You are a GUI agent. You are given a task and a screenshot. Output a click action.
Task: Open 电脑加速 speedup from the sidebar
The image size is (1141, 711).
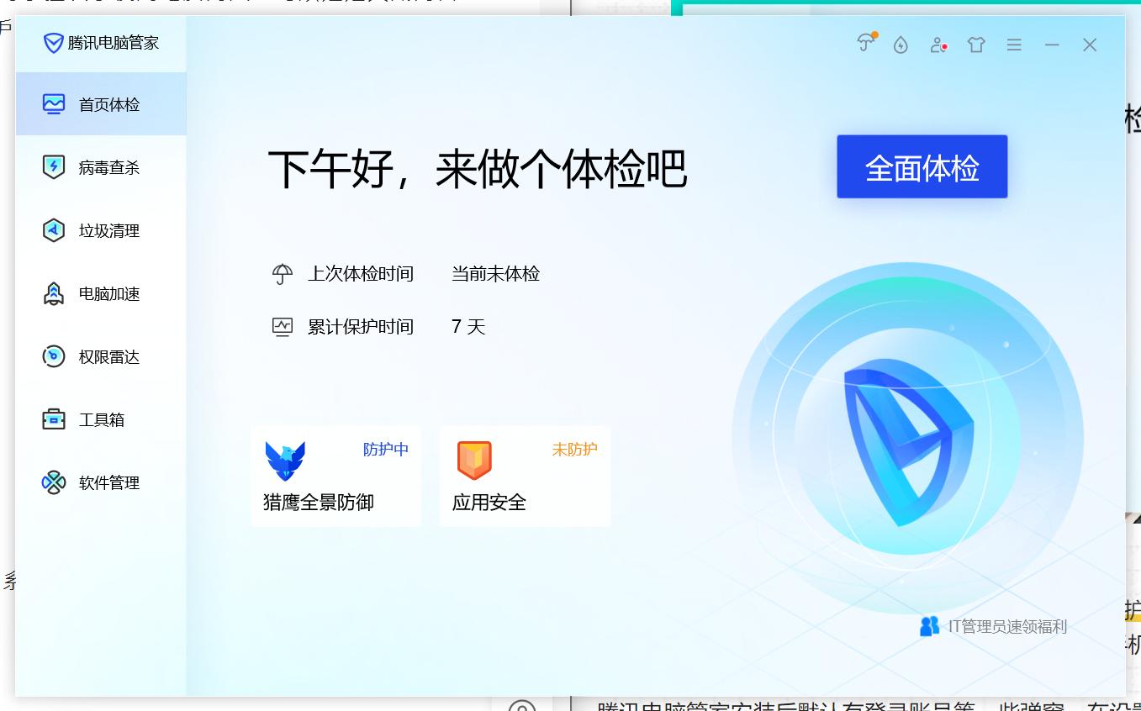pos(54,293)
